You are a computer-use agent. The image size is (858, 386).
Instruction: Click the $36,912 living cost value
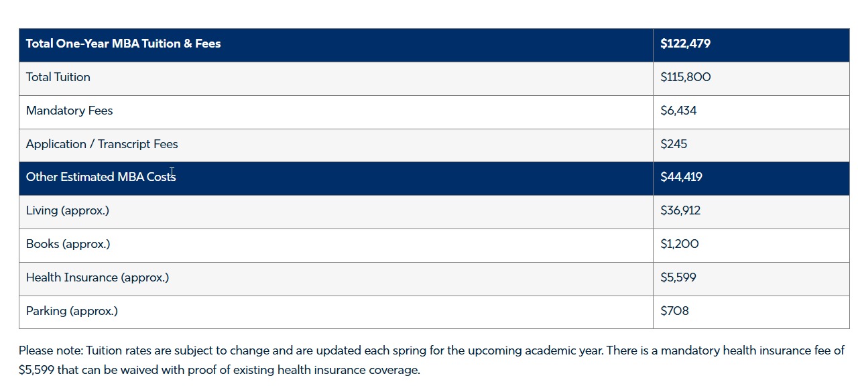point(680,210)
